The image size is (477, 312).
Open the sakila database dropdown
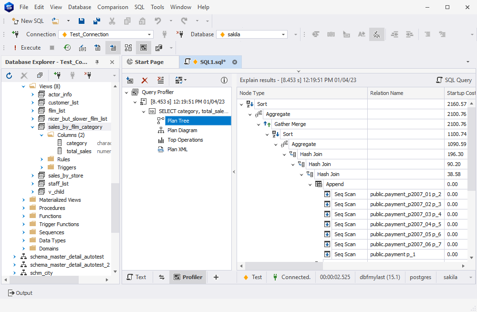tap(283, 34)
